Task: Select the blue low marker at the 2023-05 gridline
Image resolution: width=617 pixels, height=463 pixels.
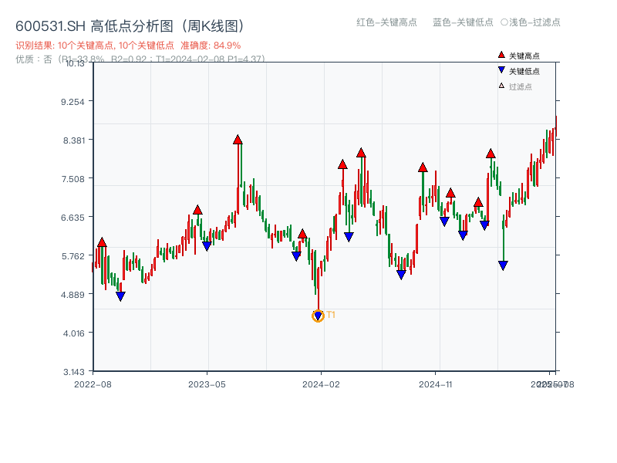Action: 207,246
